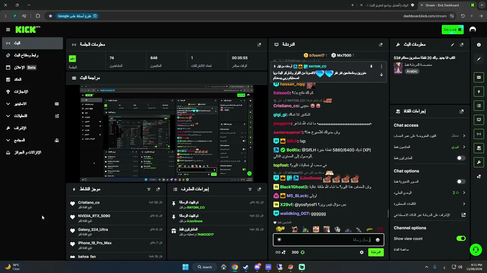Toggle the lightning activity icon in right rail
487x273 pixels.
click(479, 91)
